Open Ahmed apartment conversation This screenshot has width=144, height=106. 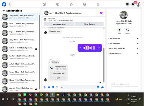point(20,89)
